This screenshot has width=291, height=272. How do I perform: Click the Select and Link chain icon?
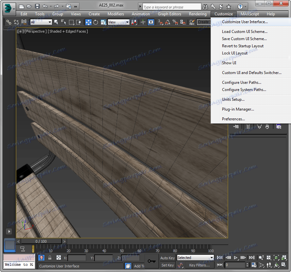tap(9, 22)
